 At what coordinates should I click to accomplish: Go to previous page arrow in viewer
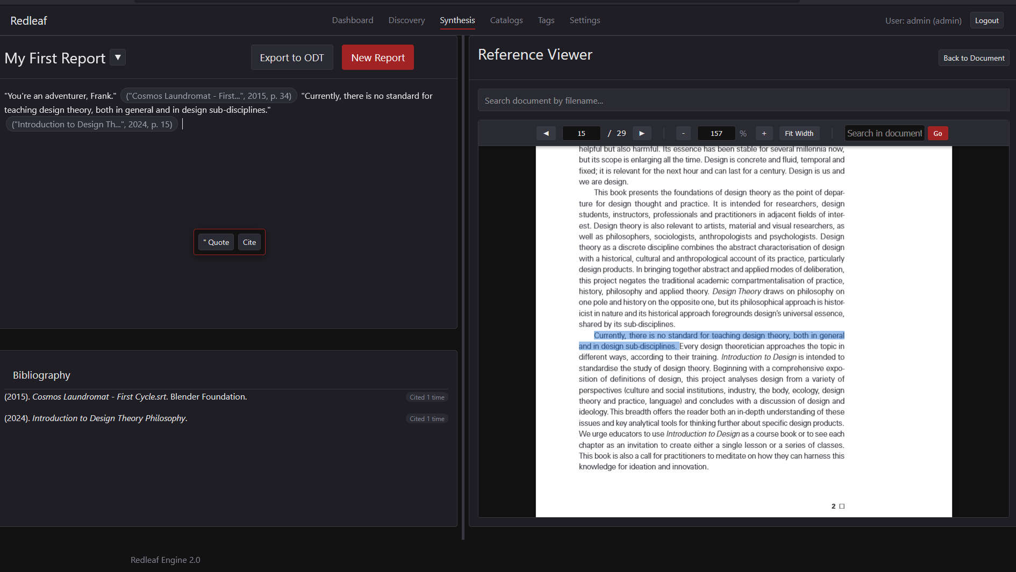[x=546, y=133]
